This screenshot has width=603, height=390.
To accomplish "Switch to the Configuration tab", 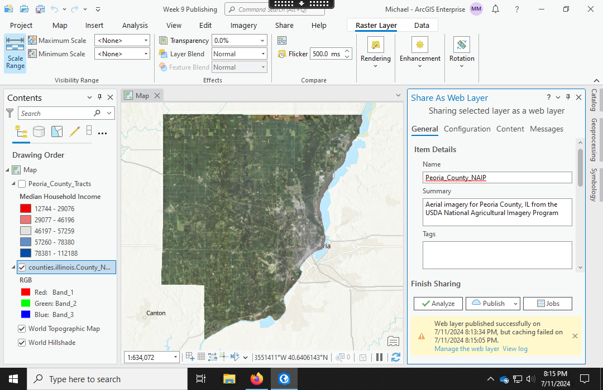I will pyautogui.click(x=467, y=129).
